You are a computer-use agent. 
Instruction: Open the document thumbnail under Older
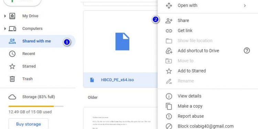(x=121, y=118)
